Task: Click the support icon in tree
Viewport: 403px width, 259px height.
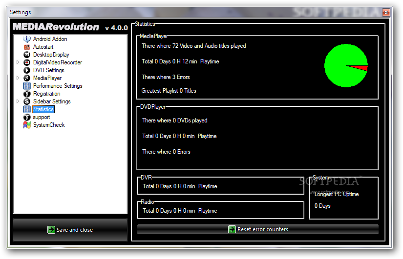Action: click(x=27, y=118)
